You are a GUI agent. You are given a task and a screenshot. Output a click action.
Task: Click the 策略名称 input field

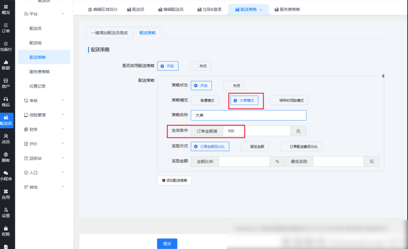pyautogui.click(x=248, y=115)
